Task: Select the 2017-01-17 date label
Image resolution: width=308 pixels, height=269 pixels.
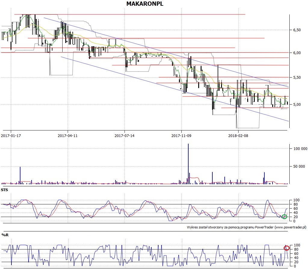Action: [11, 136]
